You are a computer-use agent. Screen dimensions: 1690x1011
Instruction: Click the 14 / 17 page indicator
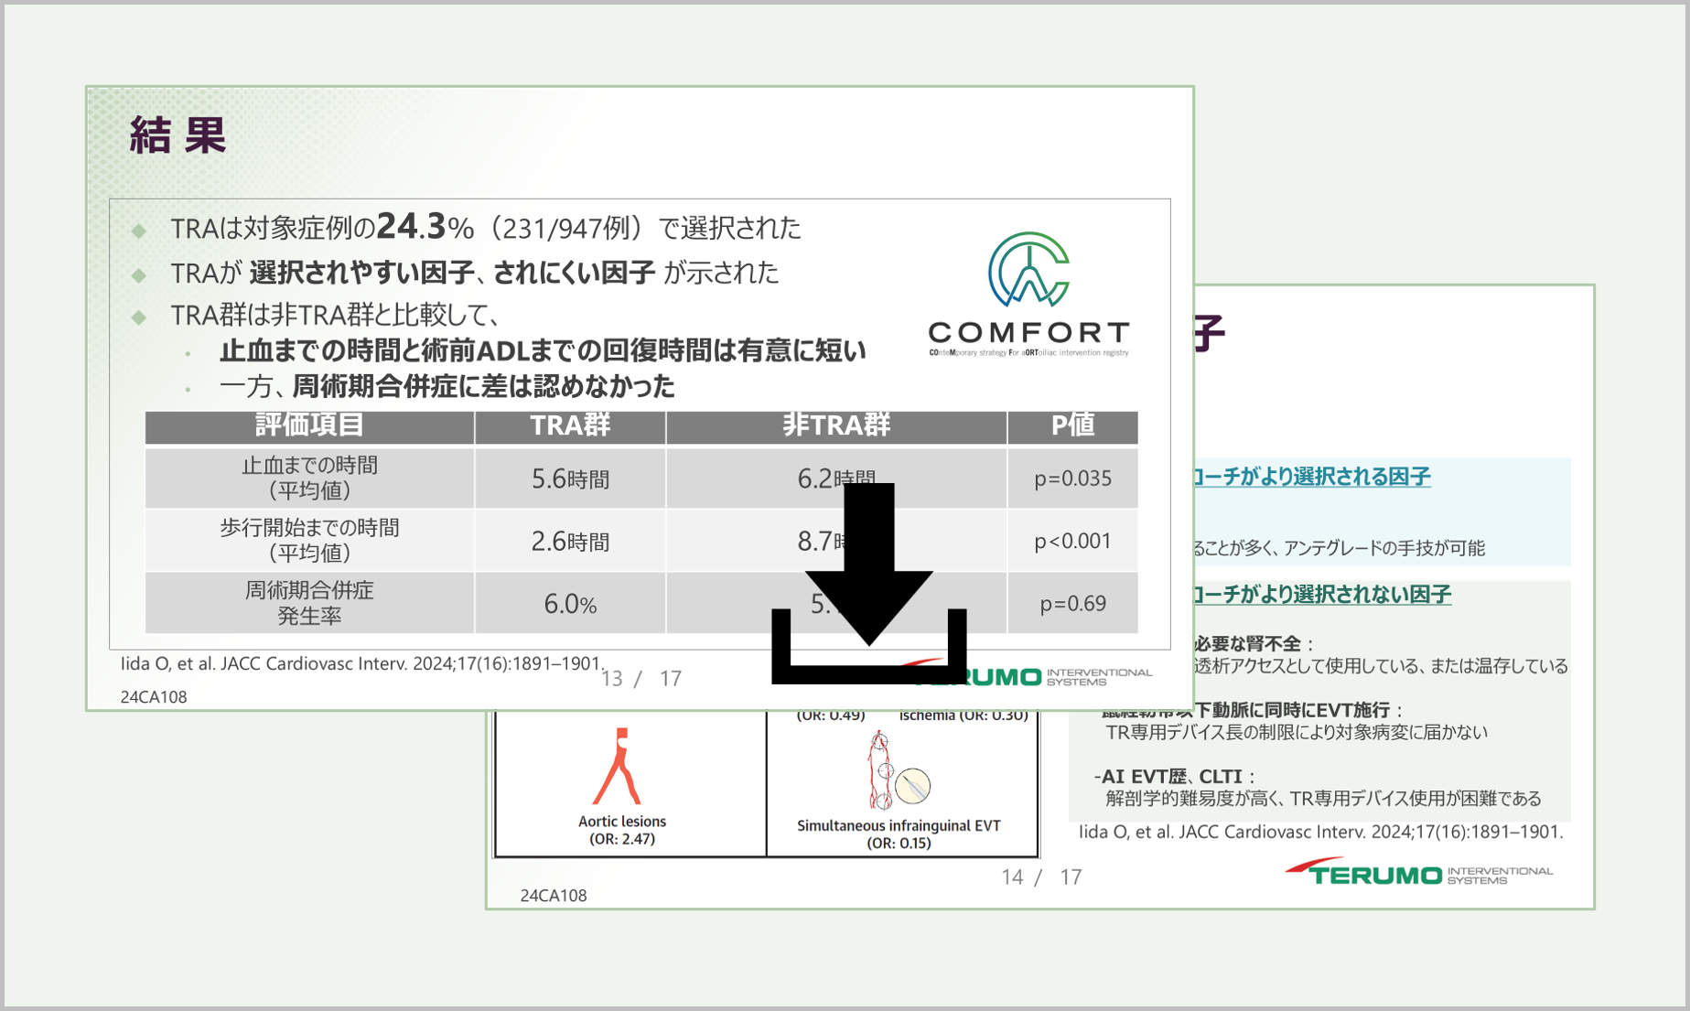pos(1041,877)
